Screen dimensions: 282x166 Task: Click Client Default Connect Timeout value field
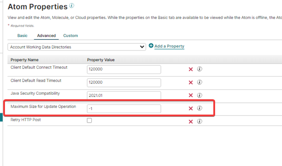point(124,69)
